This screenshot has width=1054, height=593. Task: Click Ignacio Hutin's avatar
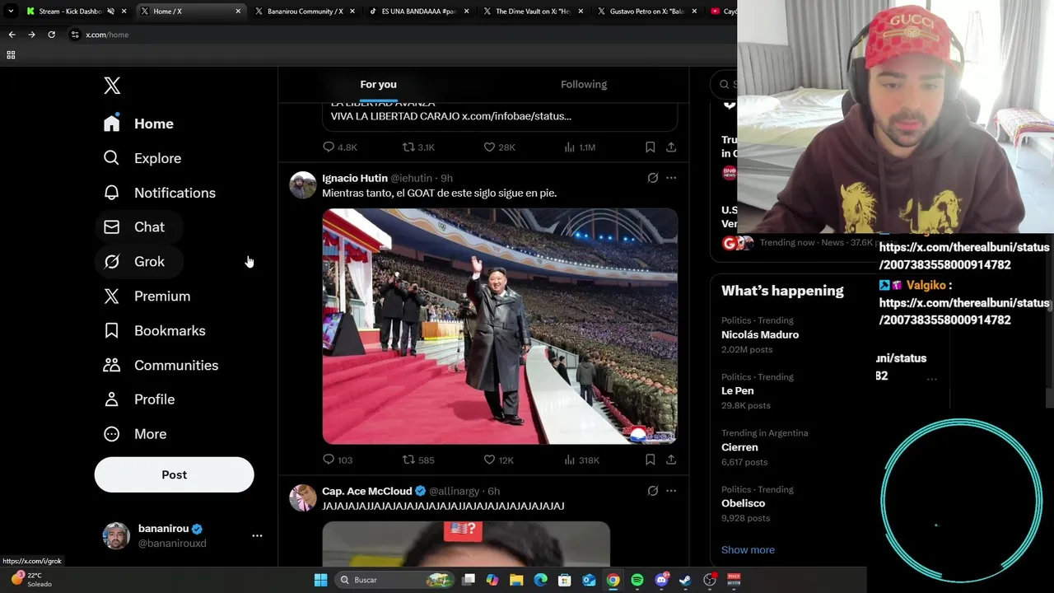302,184
